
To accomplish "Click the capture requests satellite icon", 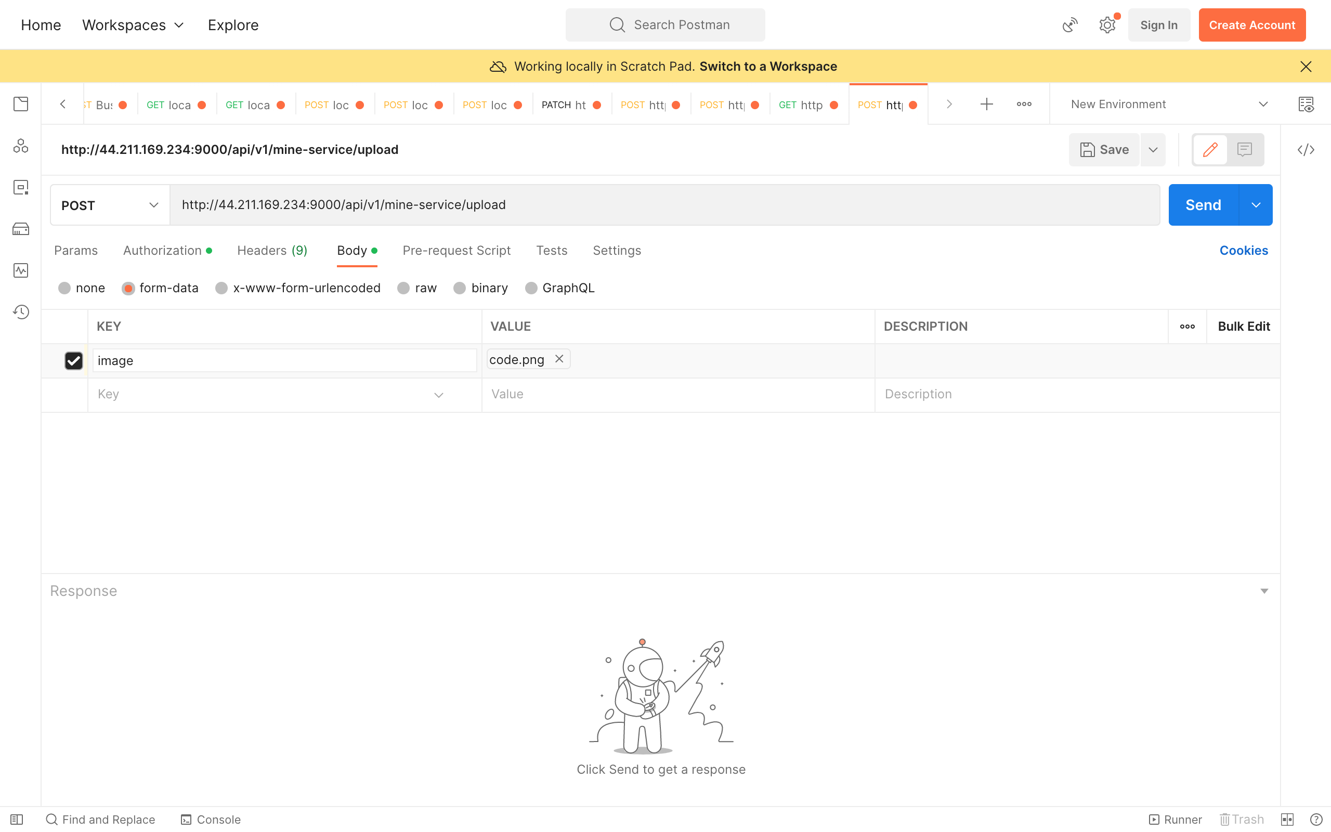I will tap(1070, 25).
